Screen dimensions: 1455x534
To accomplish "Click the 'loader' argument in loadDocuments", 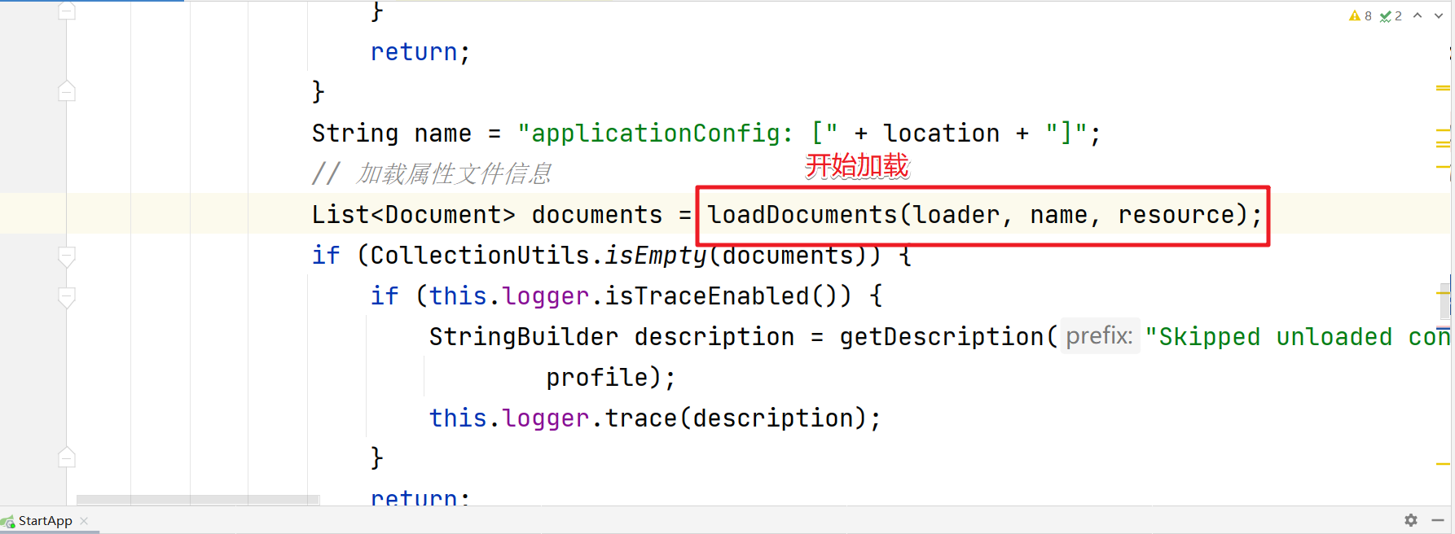I will pyautogui.click(x=956, y=215).
